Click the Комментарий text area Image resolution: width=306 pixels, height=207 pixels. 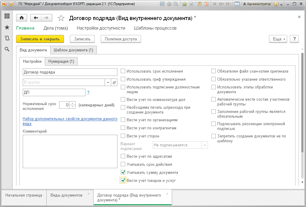click(x=70, y=151)
